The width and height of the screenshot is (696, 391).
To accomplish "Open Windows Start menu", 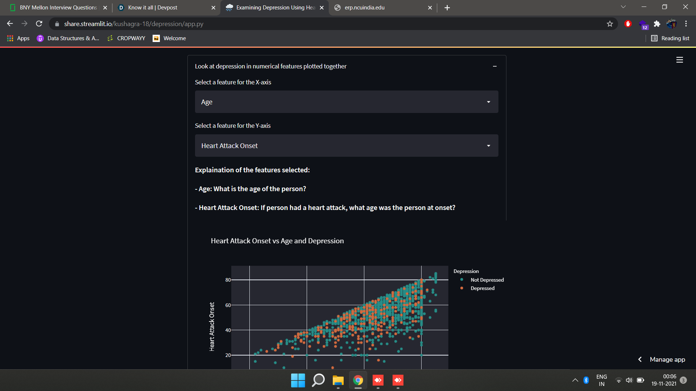I will coord(298,380).
